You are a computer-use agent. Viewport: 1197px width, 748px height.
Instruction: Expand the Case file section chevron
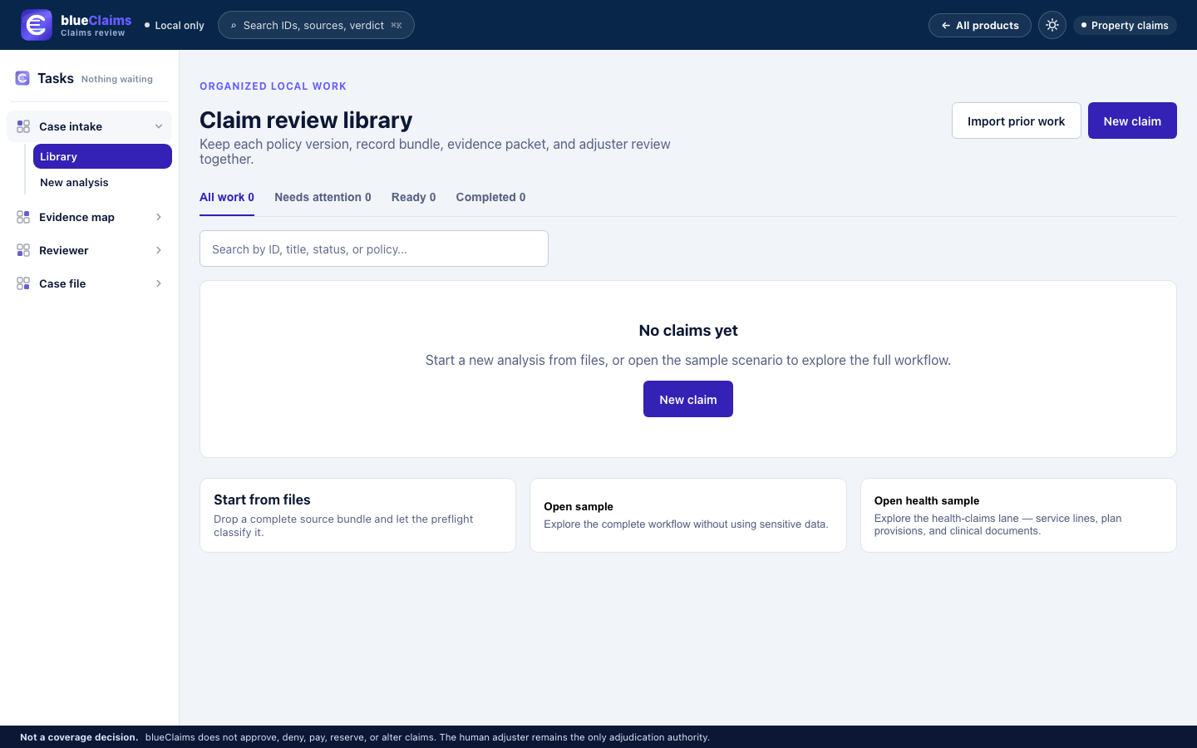[x=159, y=283]
